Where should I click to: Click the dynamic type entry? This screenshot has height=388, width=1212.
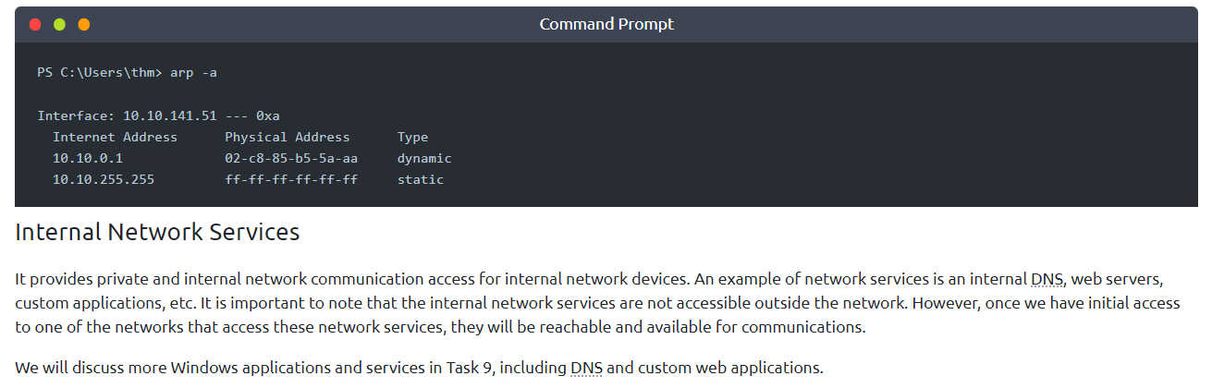click(424, 158)
